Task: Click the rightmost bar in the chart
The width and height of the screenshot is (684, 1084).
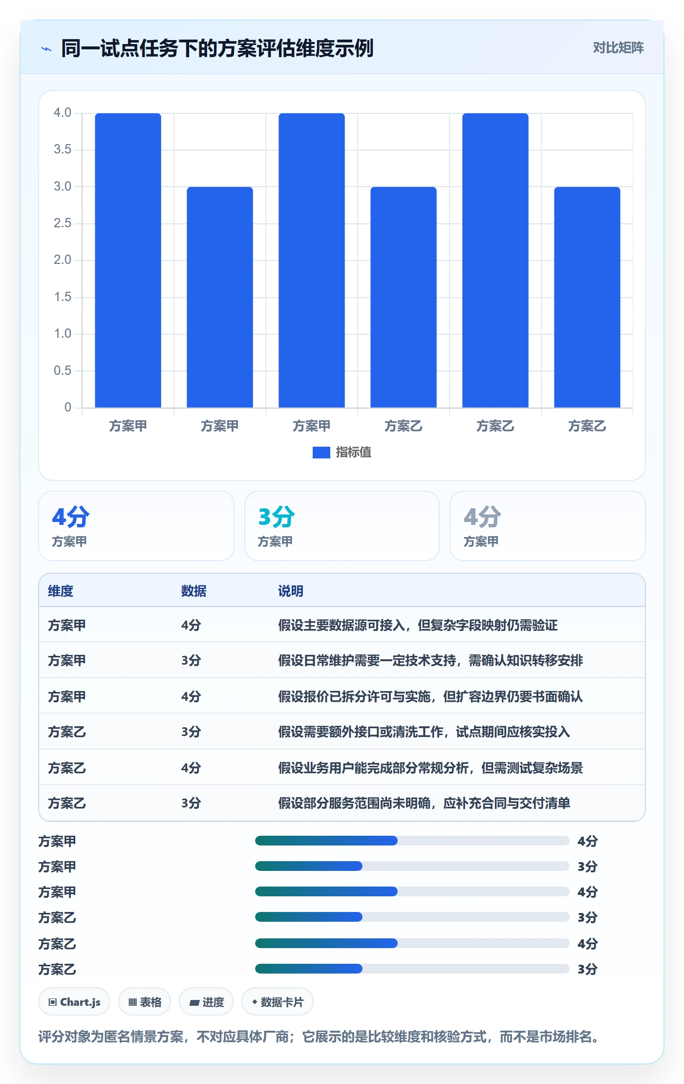Action: tap(587, 297)
